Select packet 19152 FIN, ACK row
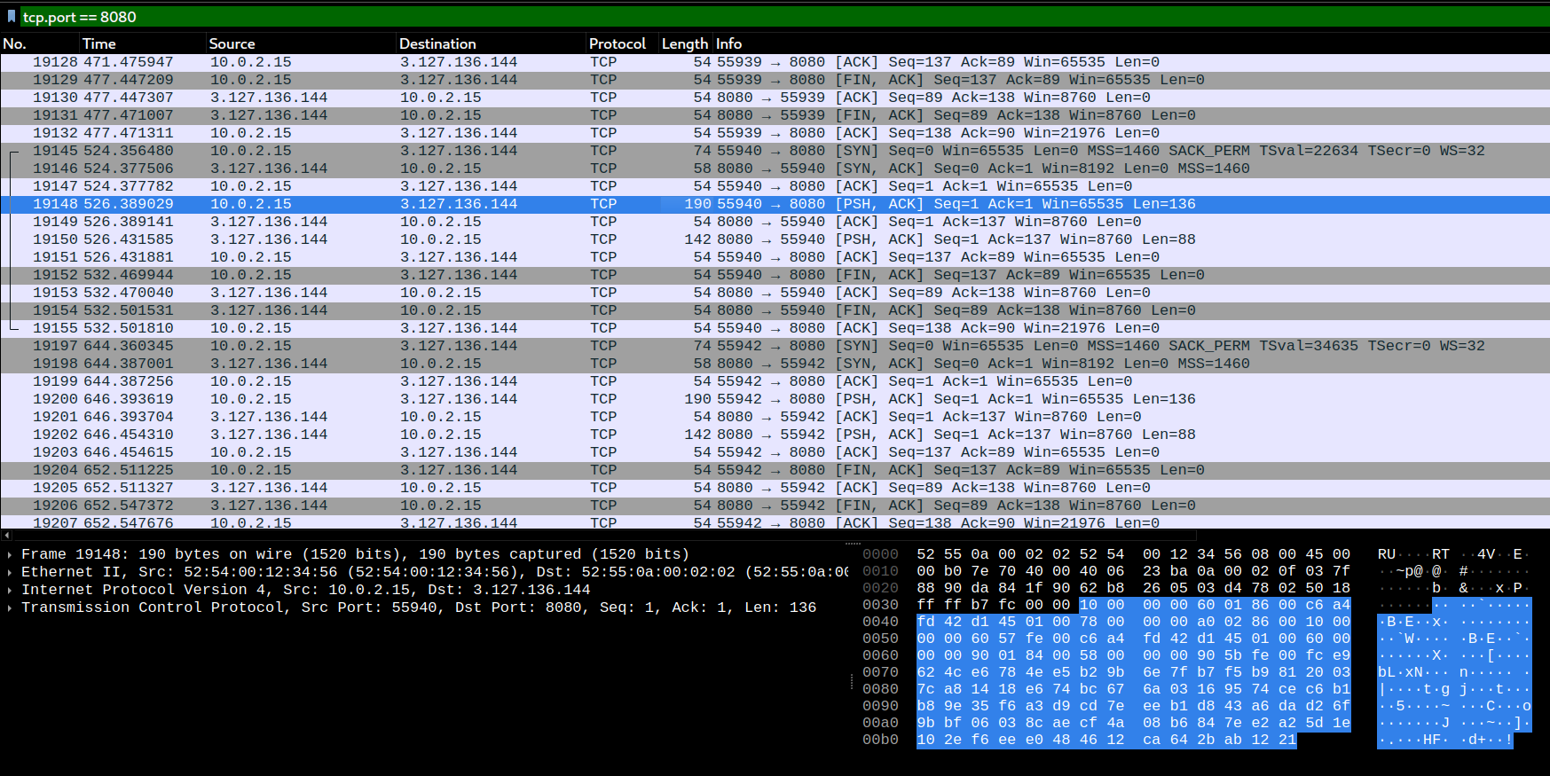This screenshot has height=776, width=1550. click(775, 275)
